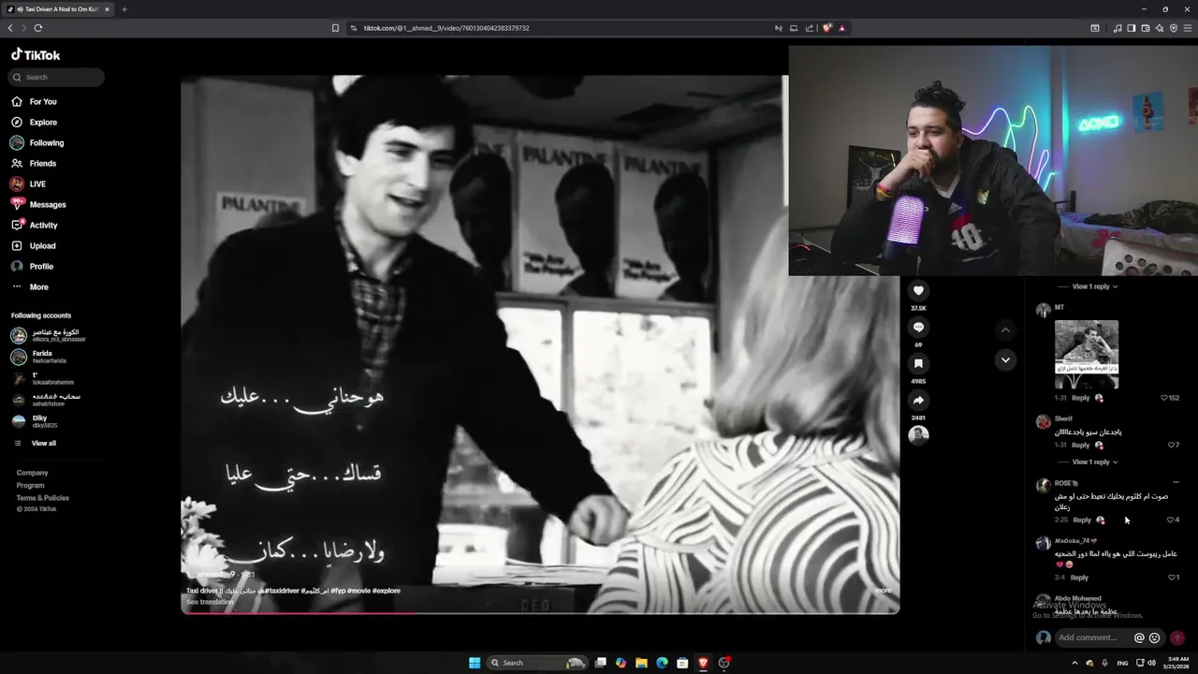The image size is (1198, 674).
Task: Like the video with the heart icon
Action: (918, 291)
